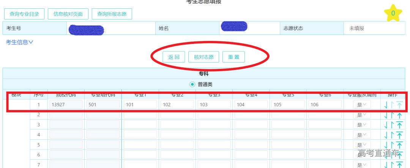Expand the 考生信息 section
The width and height of the screenshot is (410, 168).
click(x=20, y=42)
